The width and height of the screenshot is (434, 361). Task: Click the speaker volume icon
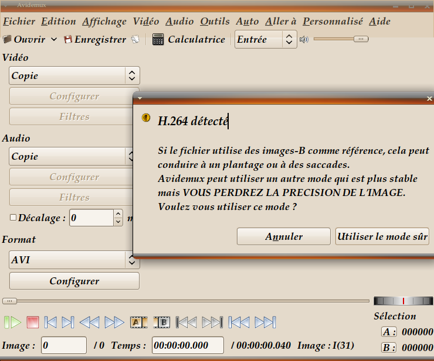304,40
